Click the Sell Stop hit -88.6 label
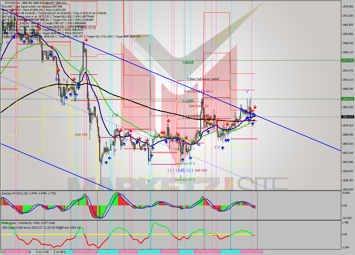 click(198, 91)
